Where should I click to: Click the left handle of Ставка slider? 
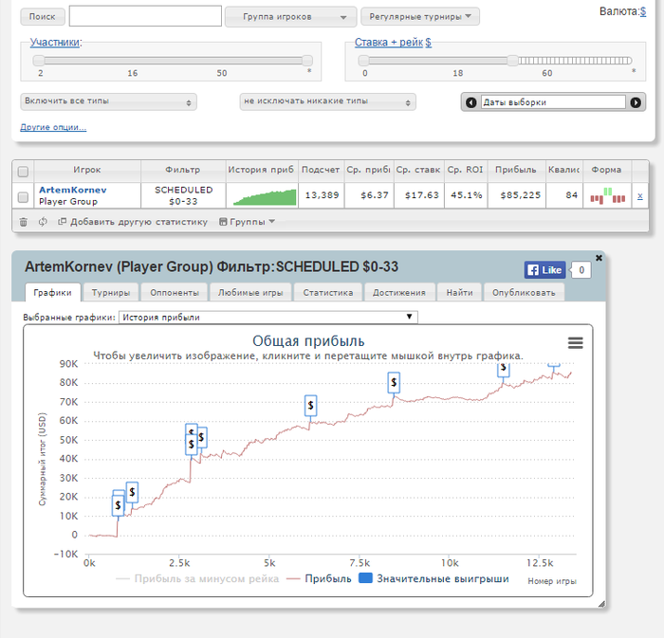363,61
